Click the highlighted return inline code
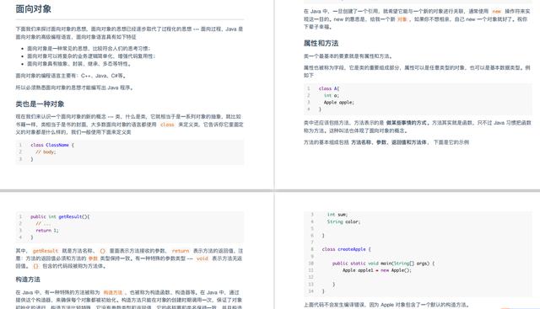This screenshot has width=540, height=309. (181, 251)
